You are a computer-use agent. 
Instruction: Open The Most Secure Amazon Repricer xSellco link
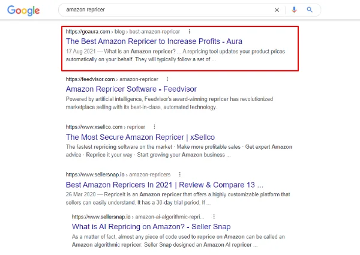(140, 137)
